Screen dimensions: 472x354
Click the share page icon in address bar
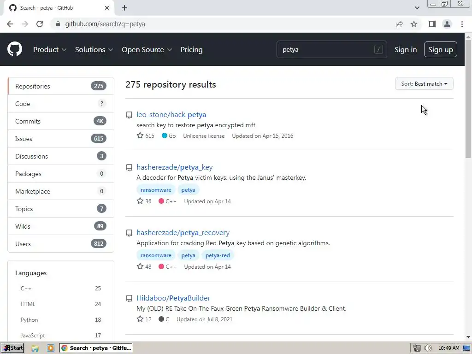399,24
